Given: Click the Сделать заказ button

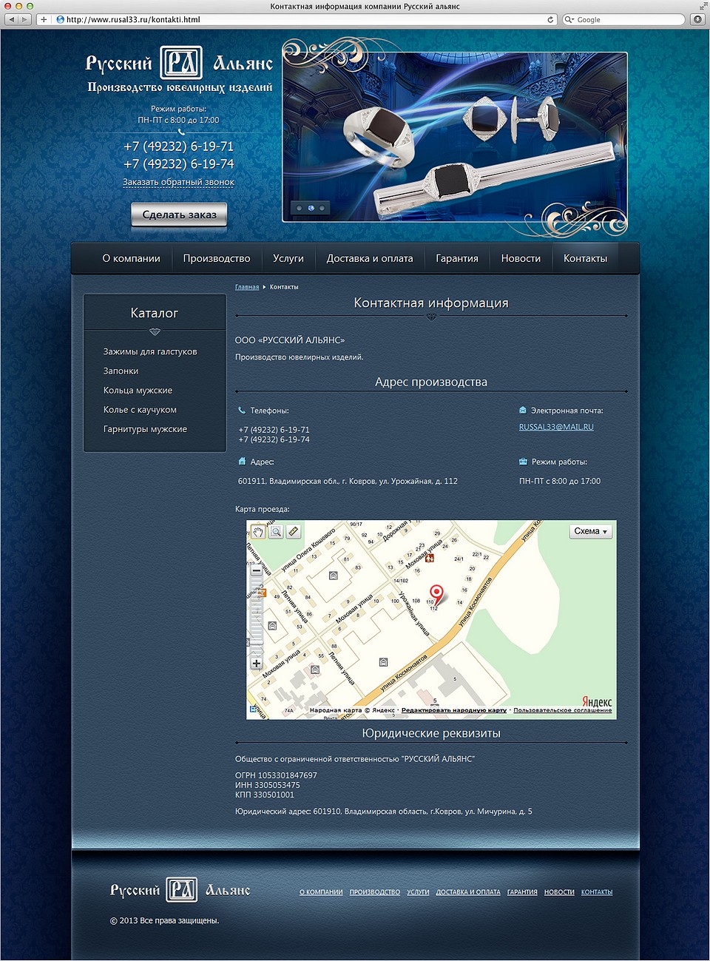Looking at the screenshot, I should tap(179, 215).
